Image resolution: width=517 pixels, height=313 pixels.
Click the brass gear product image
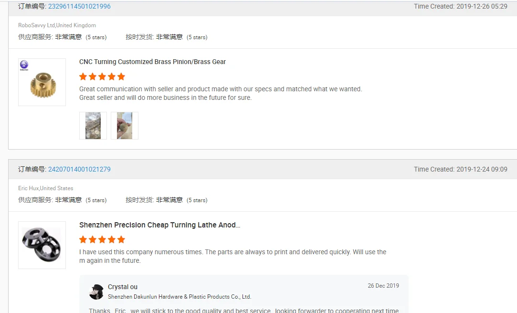tap(42, 82)
